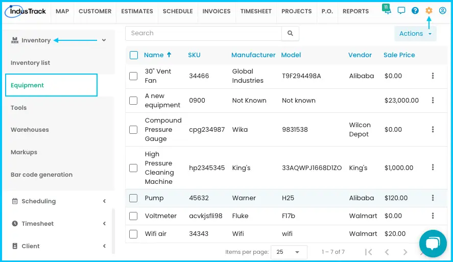Open the PROJECTS menu
453x262 pixels.
point(297,11)
